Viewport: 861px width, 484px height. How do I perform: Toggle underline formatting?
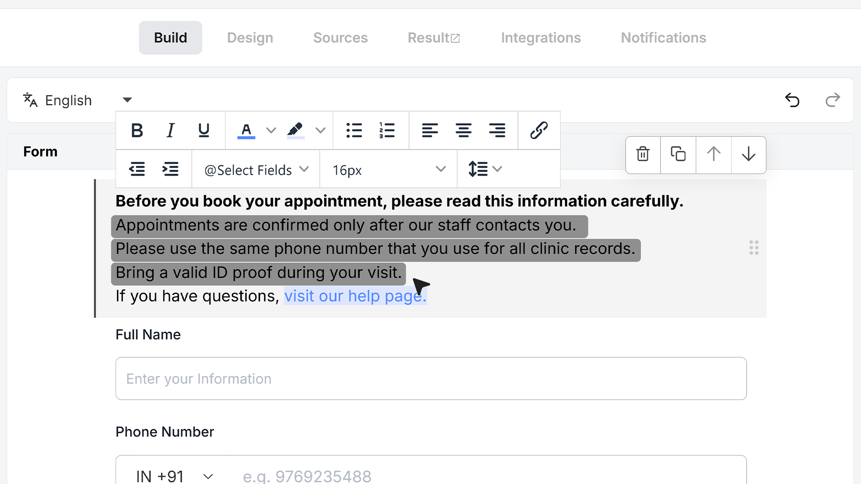pos(204,130)
